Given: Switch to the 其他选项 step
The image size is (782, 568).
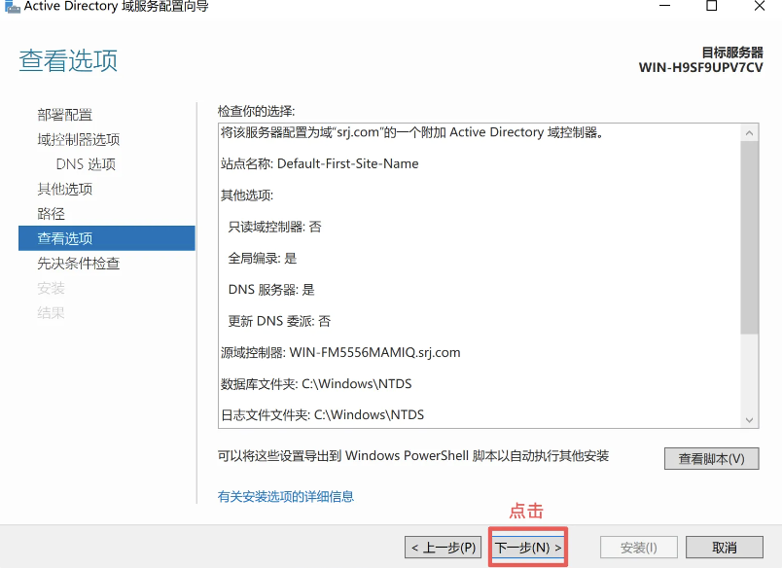Looking at the screenshot, I should [x=65, y=189].
